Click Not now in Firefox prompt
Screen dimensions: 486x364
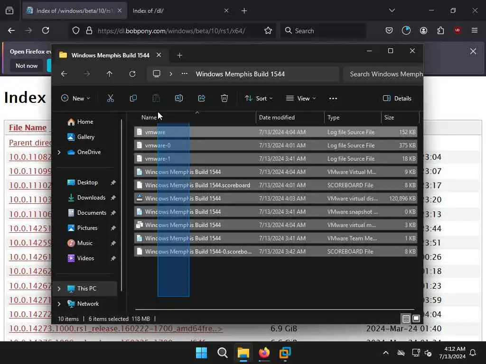point(27,65)
